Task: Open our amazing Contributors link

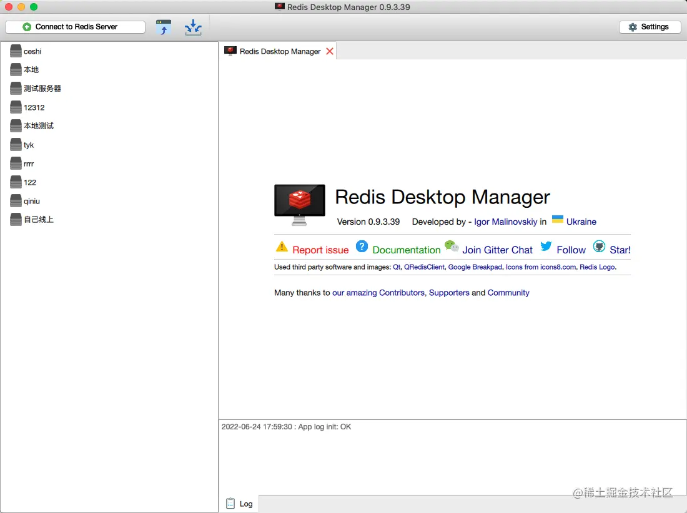Action: click(378, 293)
